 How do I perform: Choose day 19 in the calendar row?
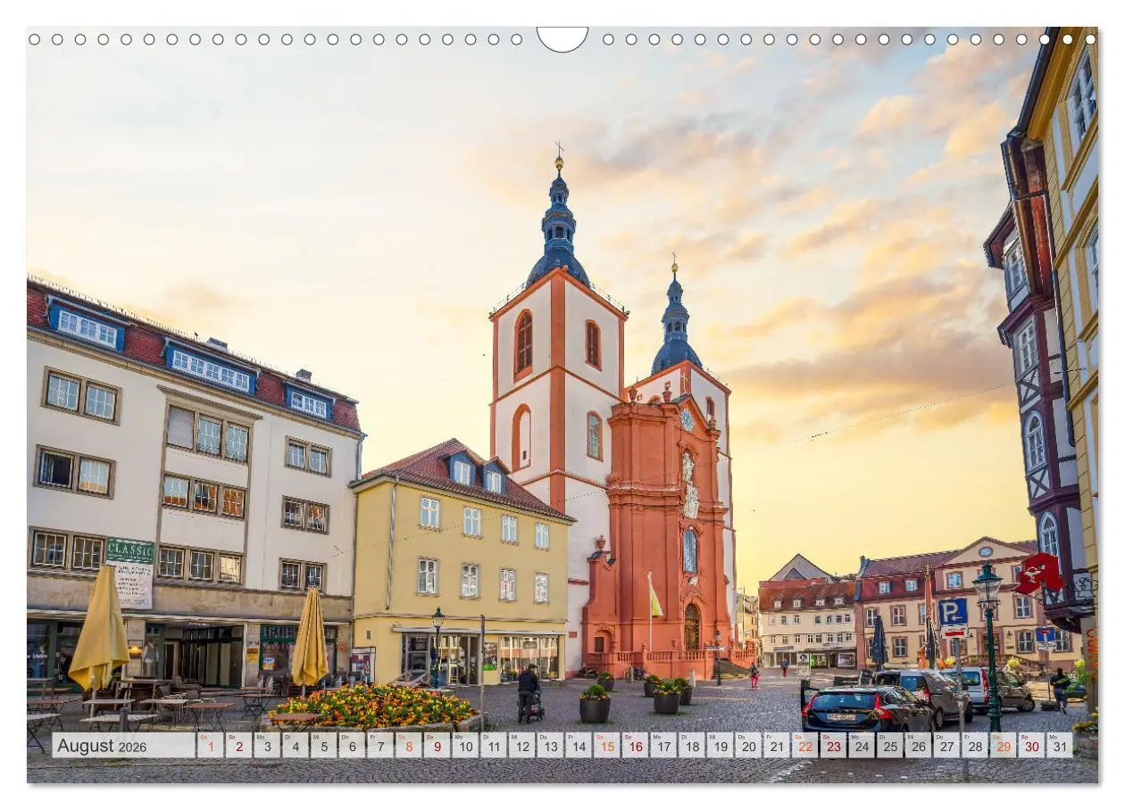[x=721, y=746]
